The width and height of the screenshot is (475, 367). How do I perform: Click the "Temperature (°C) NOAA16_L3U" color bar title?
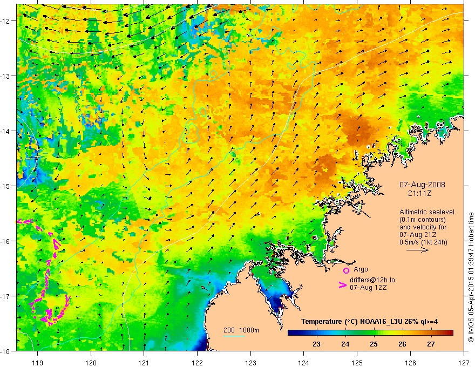[x=352, y=322]
